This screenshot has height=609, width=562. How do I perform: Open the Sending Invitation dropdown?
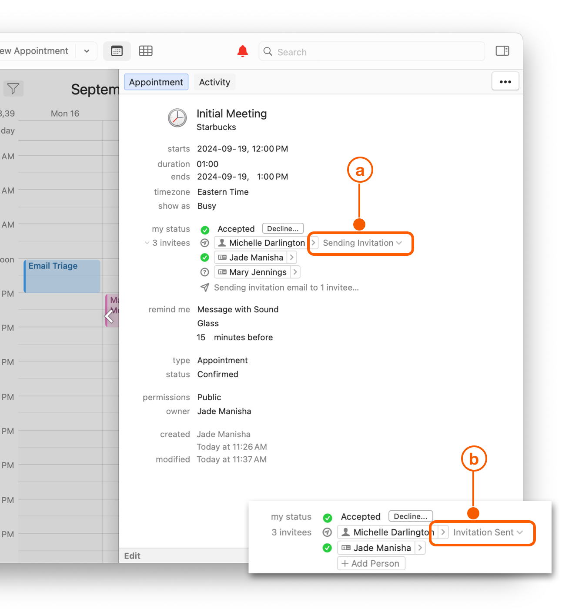[362, 243]
